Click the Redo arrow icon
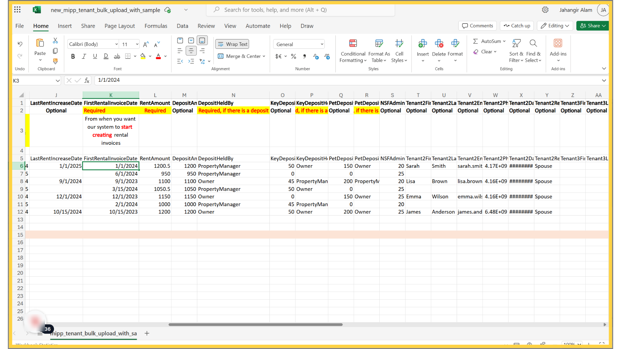Screen dimensions: 621x349 [x=20, y=56]
